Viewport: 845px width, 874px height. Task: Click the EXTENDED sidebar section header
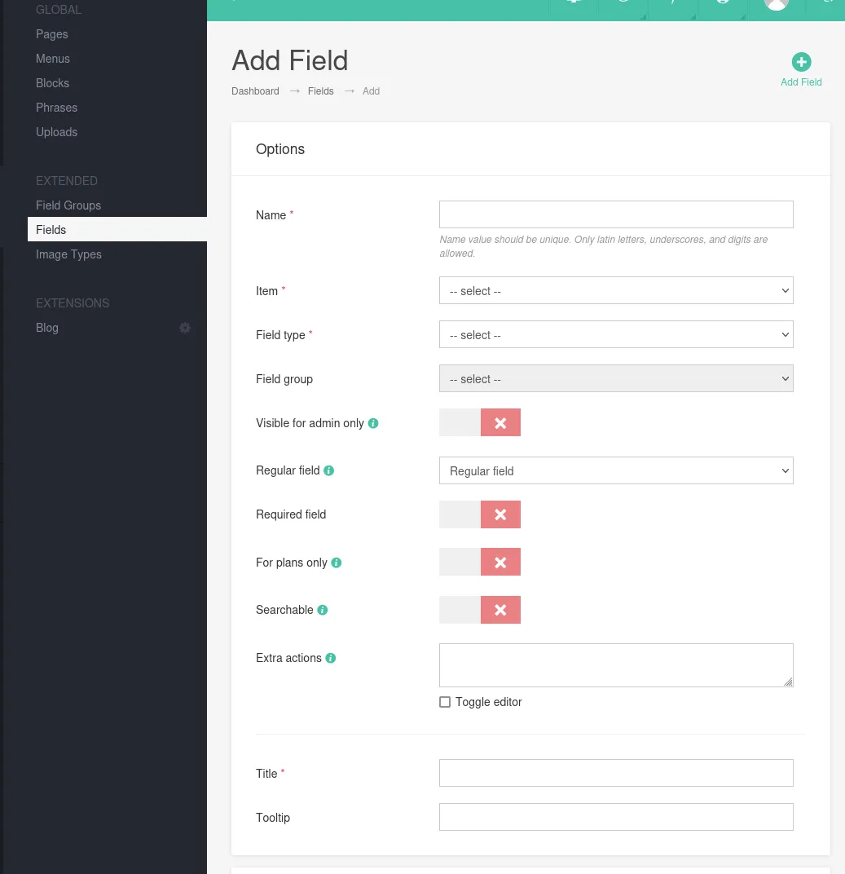point(66,181)
